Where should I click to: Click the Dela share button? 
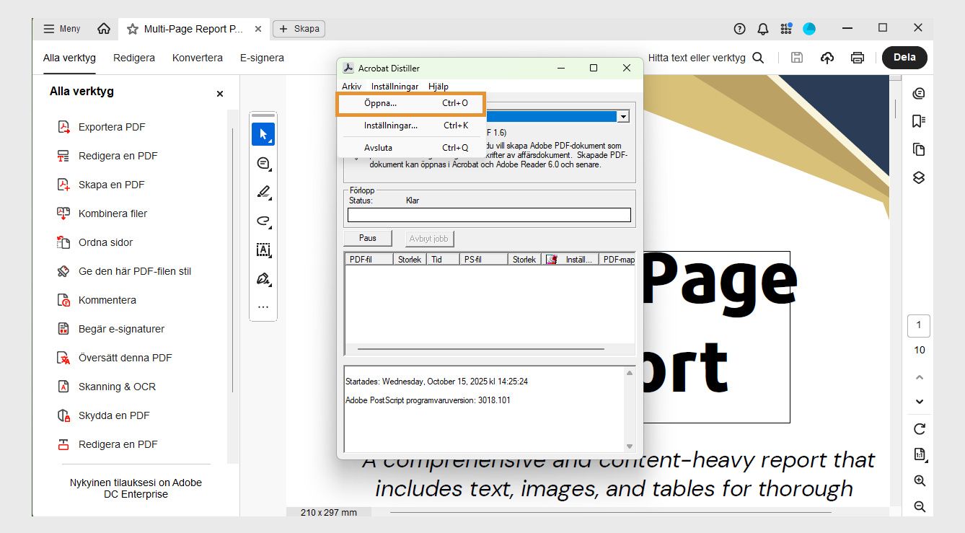click(x=904, y=58)
